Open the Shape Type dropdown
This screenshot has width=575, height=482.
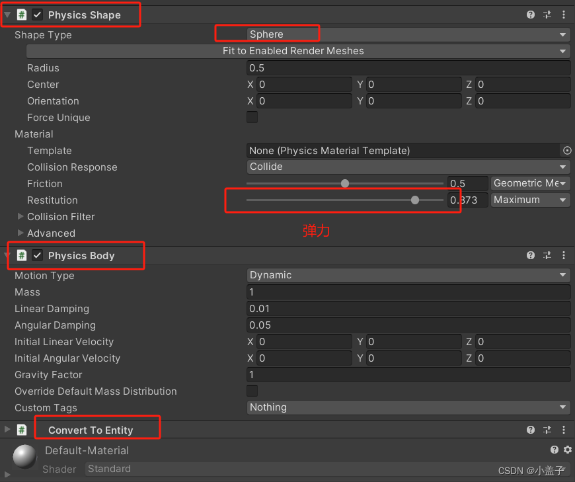[408, 34]
